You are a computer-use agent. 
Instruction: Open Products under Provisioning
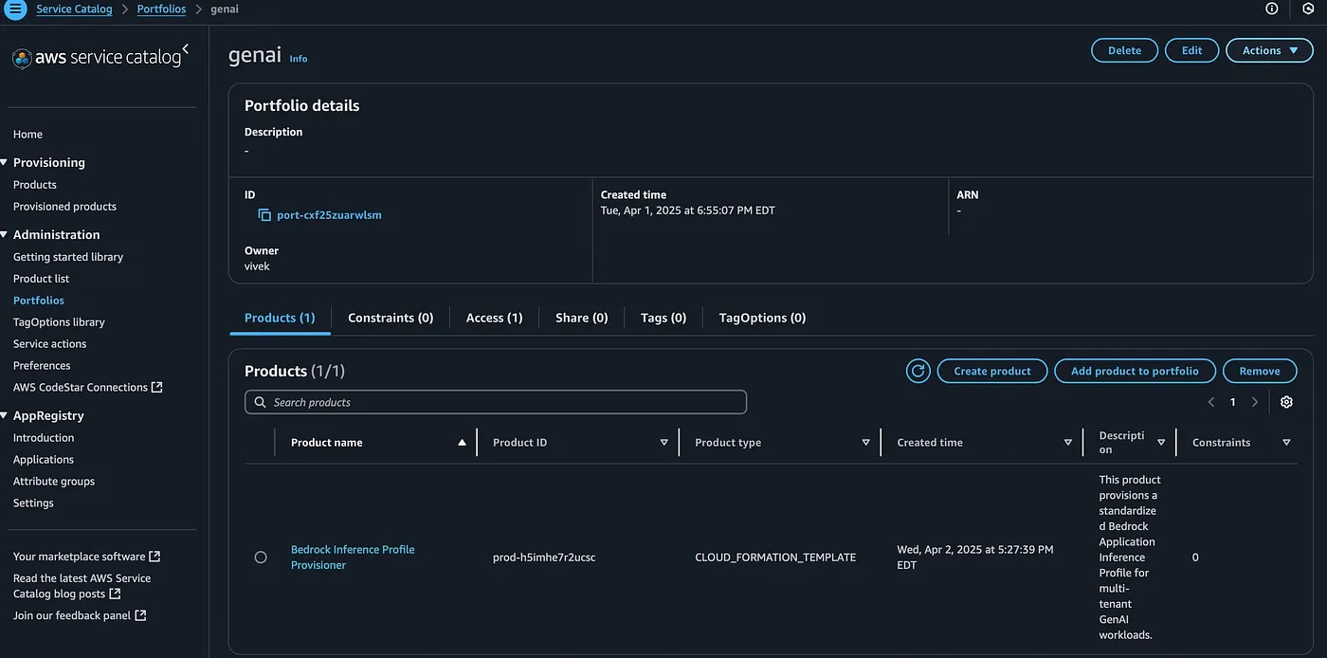(x=35, y=185)
